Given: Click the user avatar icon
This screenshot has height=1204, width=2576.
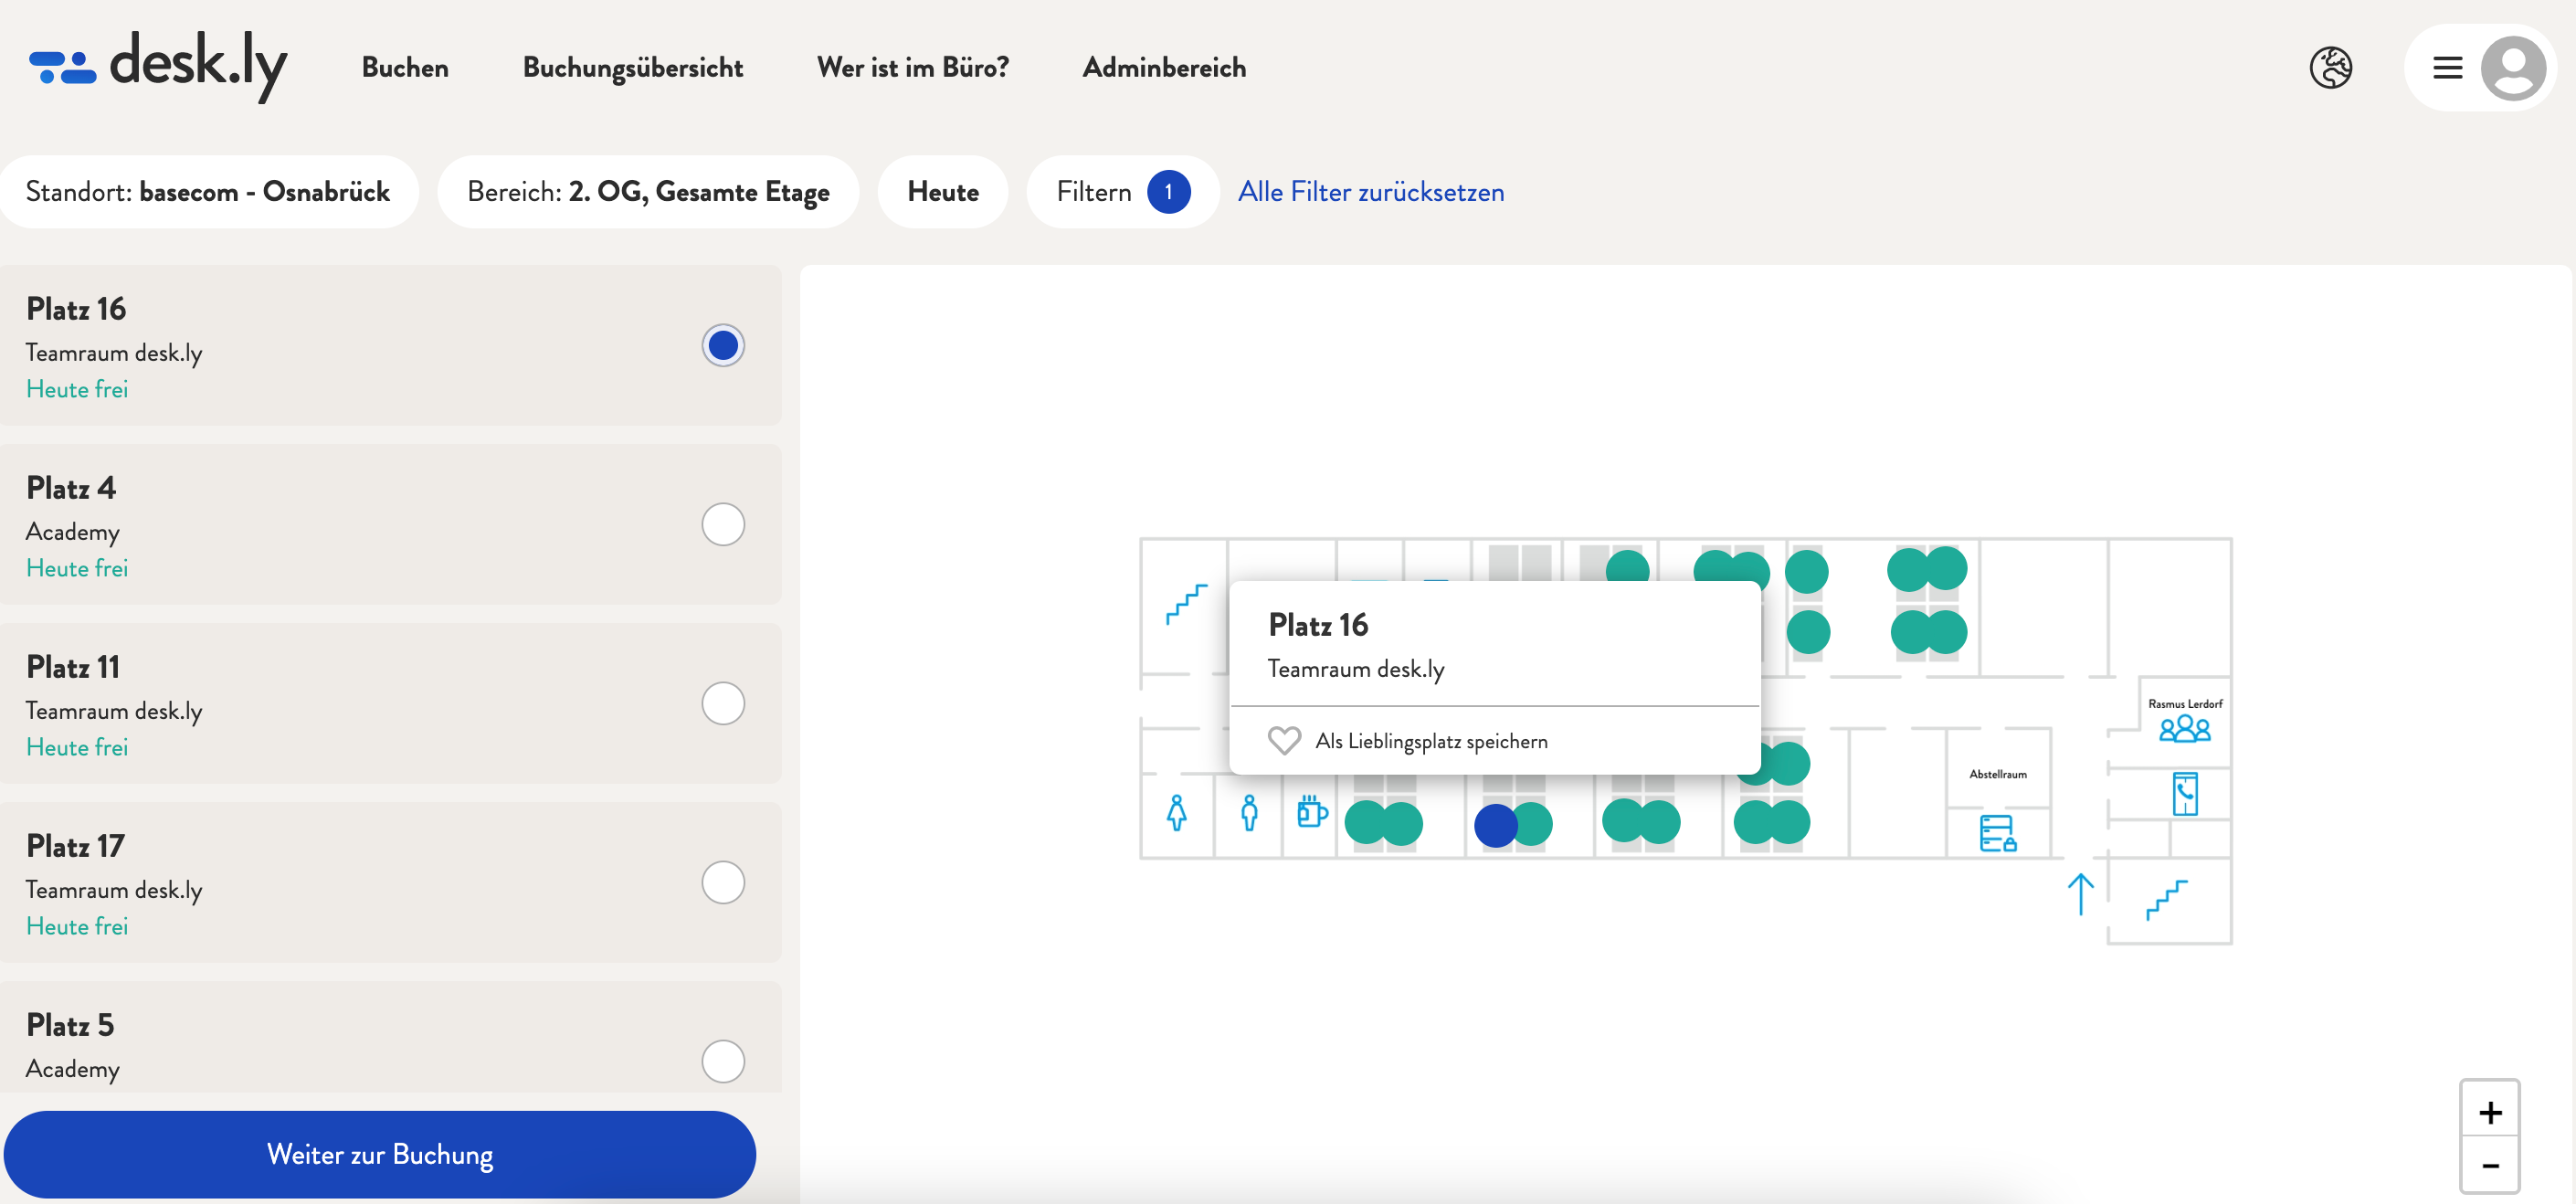Looking at the screenshot, I should tap(2512, 68).
